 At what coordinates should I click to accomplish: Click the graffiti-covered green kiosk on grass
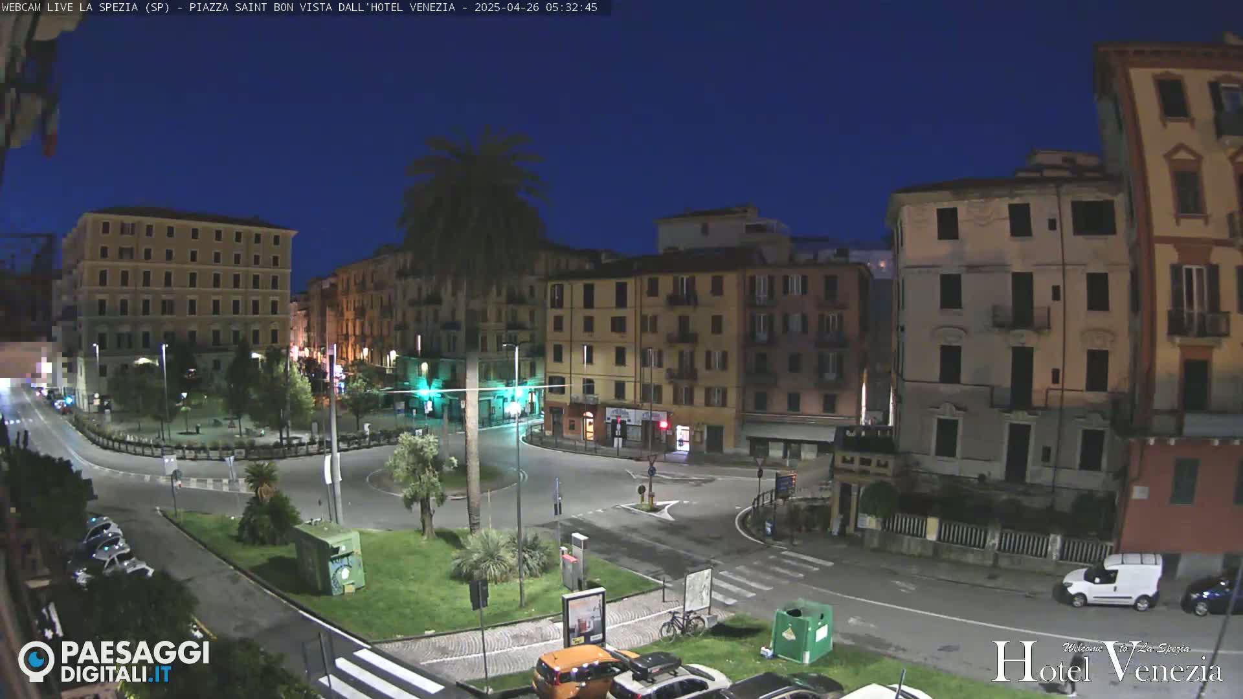(329, 559)
